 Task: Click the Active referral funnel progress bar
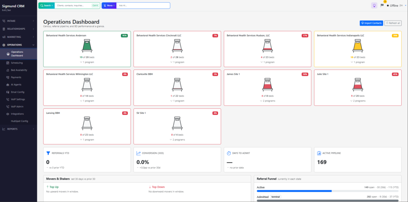point(328,191)
